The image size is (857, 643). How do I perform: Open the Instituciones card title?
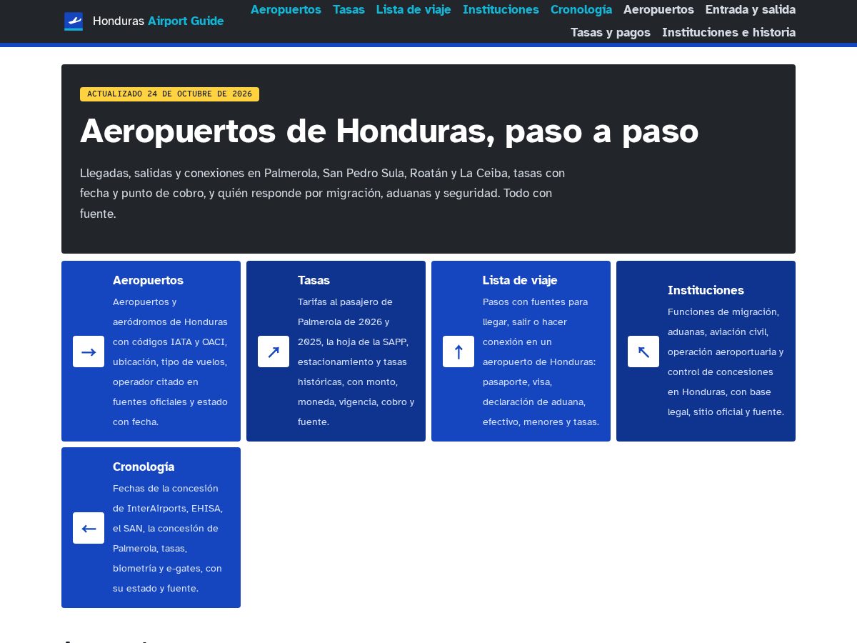(706, 290)
